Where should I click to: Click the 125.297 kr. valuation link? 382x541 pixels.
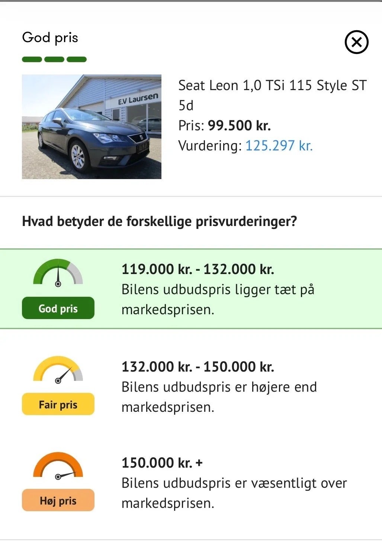[x=279, y=146]
